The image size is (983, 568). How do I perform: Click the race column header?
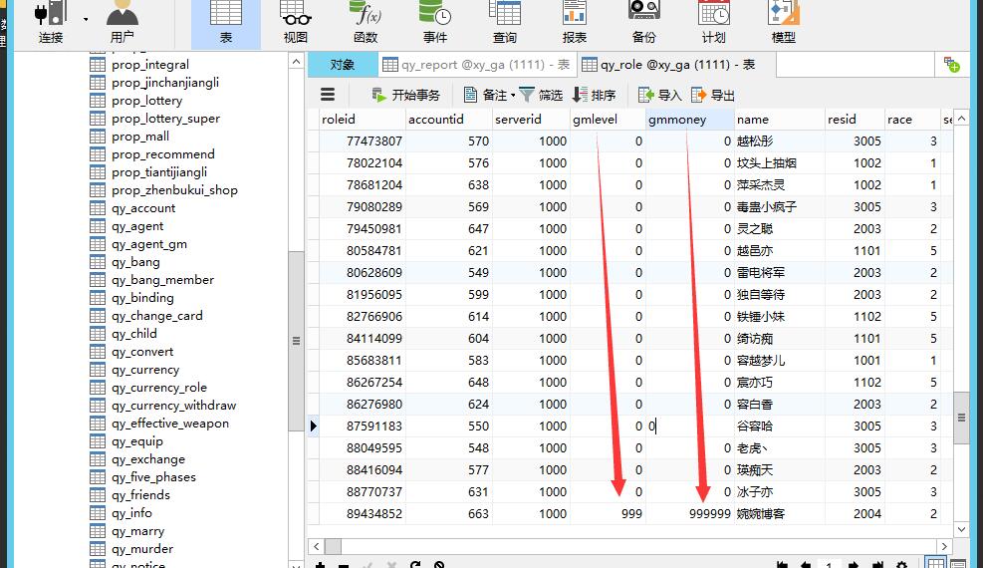pos(912,120)
